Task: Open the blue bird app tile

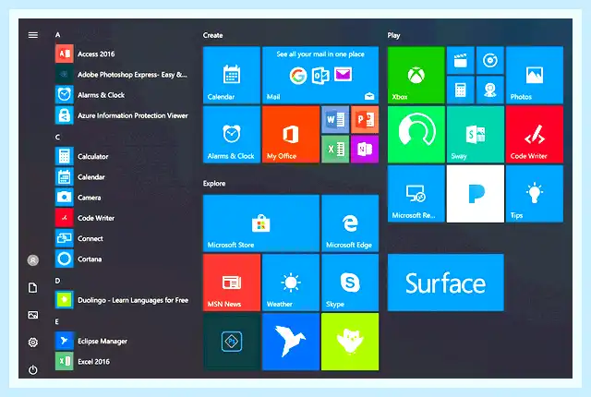Action: click(291, 342)
